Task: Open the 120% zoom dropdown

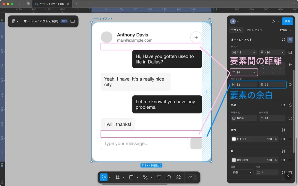Action: click(x=285, y=30)
